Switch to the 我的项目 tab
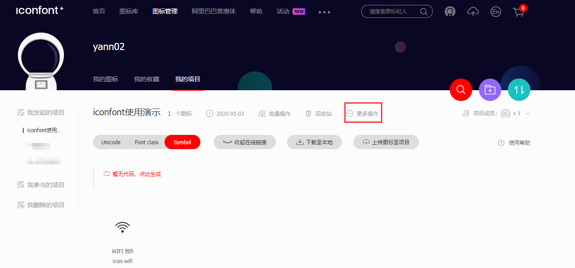Image resolution: width=575 pixels, height=268 pixels. [x=187, y=79]
